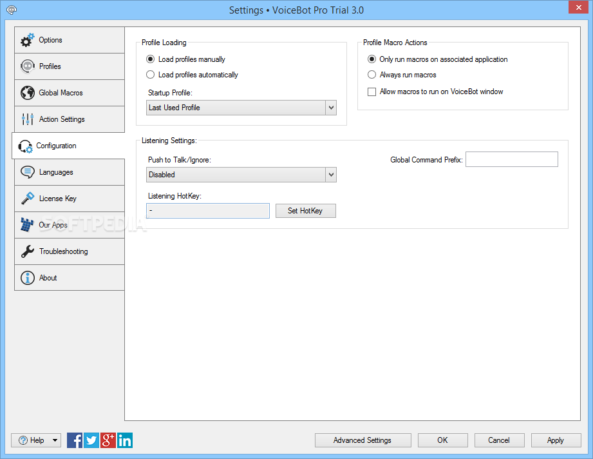593x459 pixels.
Task: Confirm with the OK button
Action: point(443,440)
